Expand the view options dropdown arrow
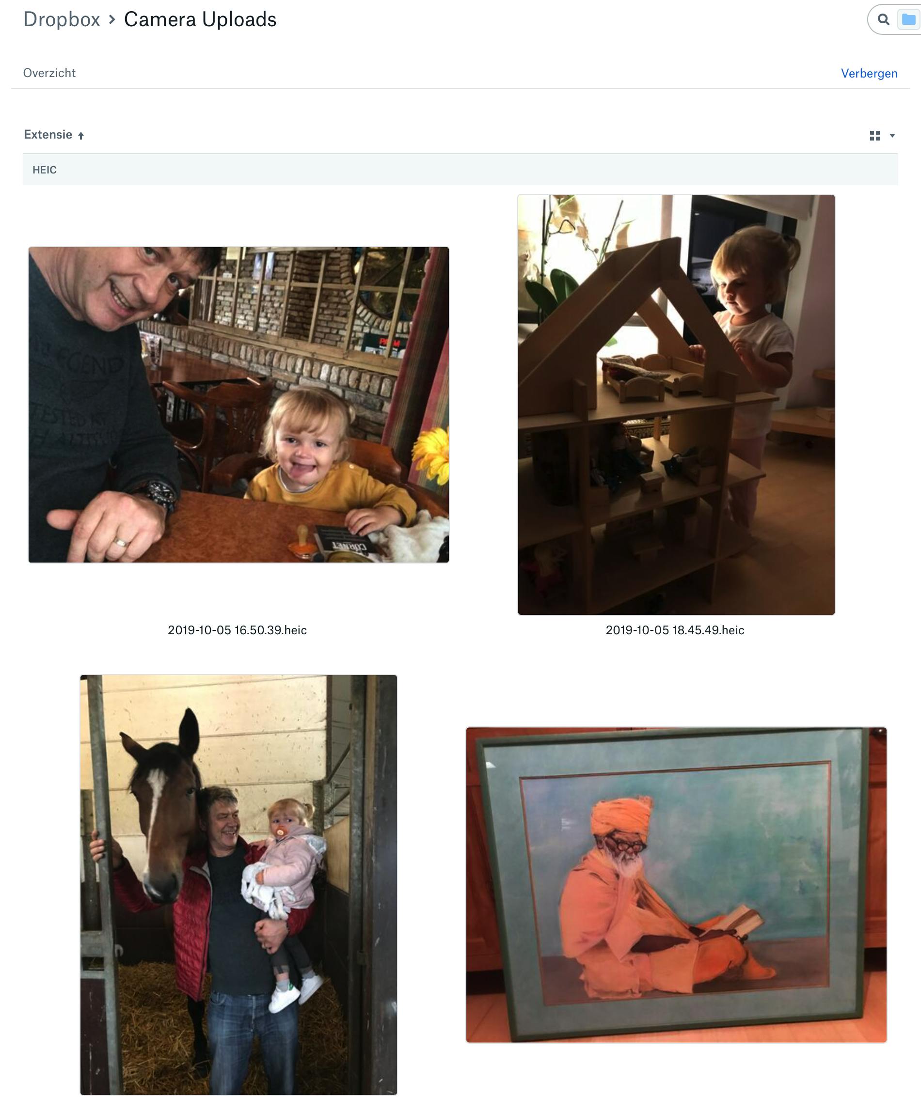This screenshot has height=1097, width=921. tap(892, 136)
